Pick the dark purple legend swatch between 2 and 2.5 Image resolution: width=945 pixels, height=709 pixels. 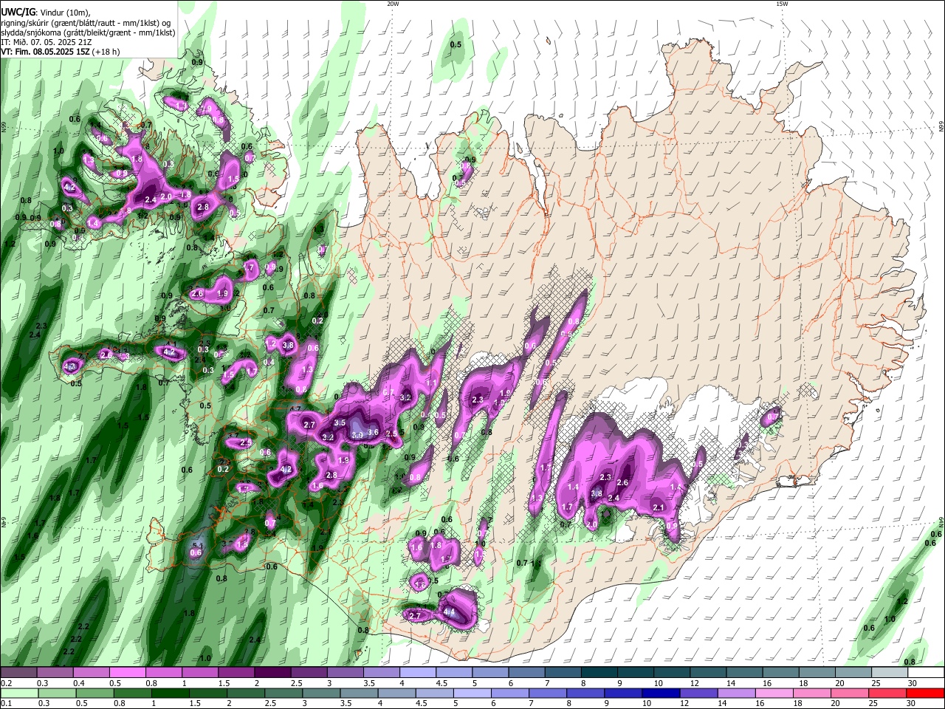click(273, 672)
